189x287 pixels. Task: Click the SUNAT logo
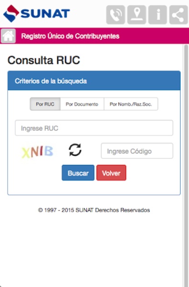tap(36, 13)
